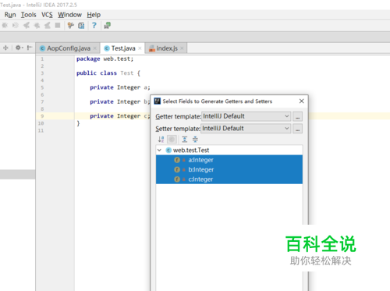Screen dimensions: 390x291
Task: Place cursor on 'public class Test {' line
Action: (x=108, y=73)
